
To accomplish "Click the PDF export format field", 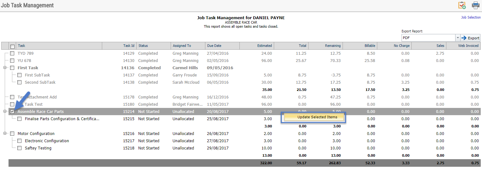I will point(428,38).
